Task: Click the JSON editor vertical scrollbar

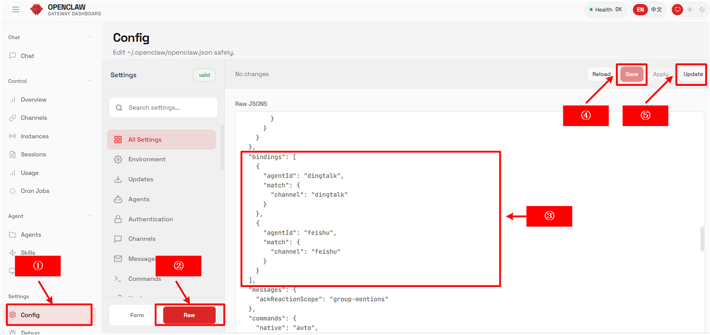Action: click(702, 239)
